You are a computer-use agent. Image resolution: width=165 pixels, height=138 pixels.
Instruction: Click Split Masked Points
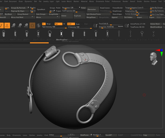[98, 14]
